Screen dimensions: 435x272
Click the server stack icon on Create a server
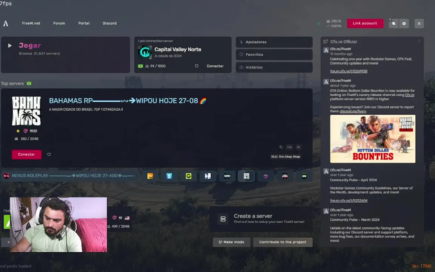pos(223,219)
